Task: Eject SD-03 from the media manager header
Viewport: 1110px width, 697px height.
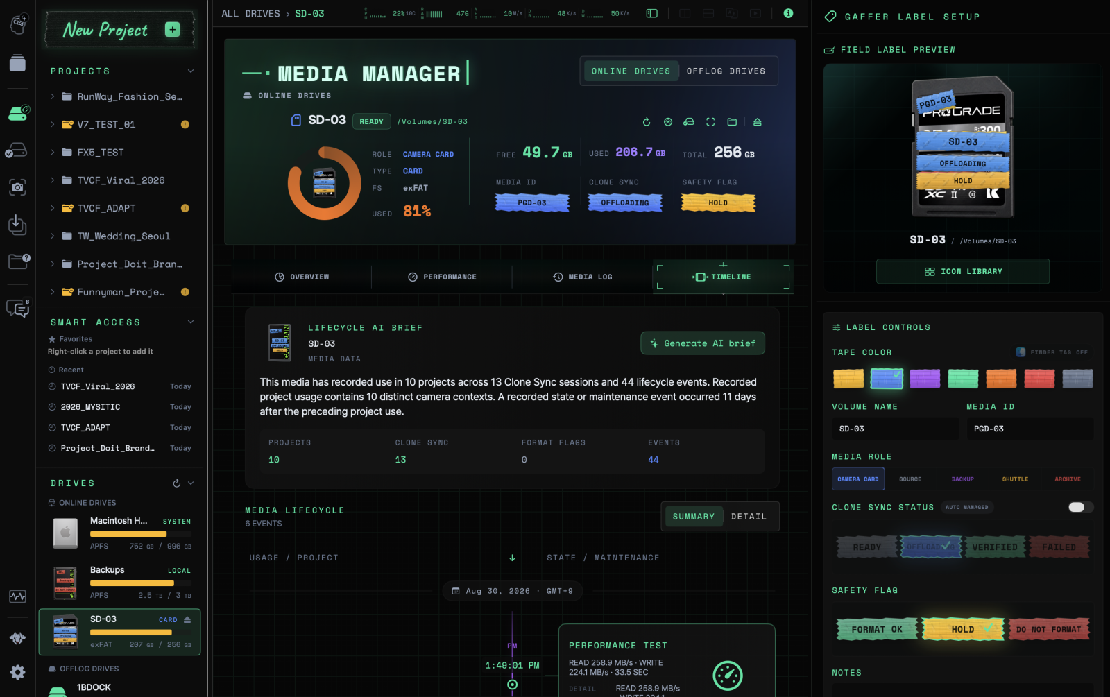Action: pyautogui.click(x=758, y=122)
